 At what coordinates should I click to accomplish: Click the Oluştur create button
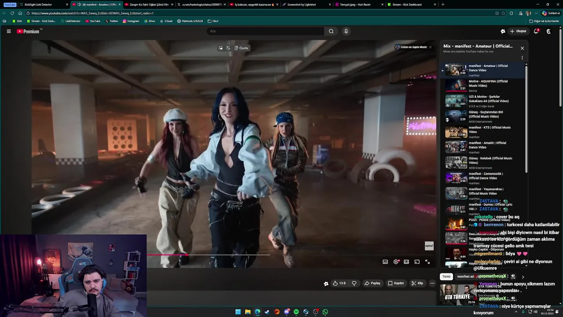[x=518, y=31]
